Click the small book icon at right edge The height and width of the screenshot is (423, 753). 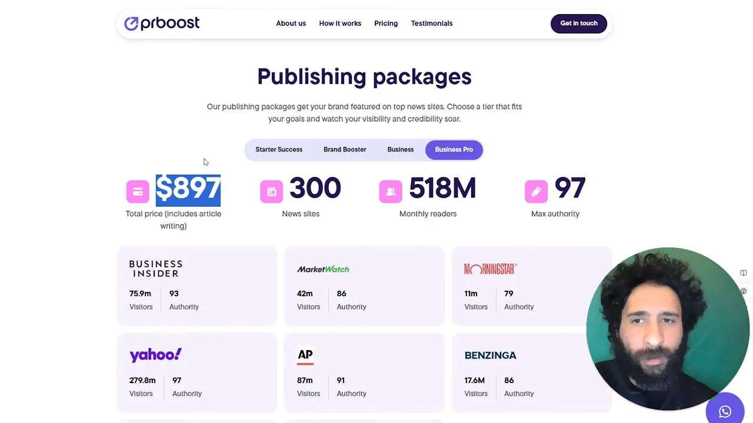[x=744, y=273]
